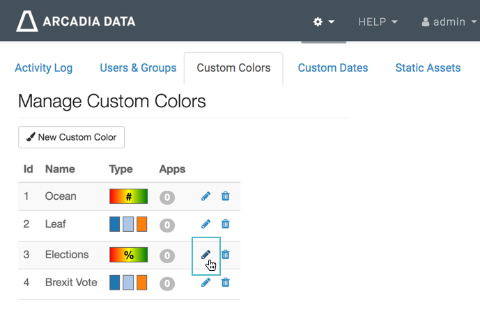The width and height of the screenshot is (480, 314).
Task: Edit the Elections custom color
Action: pyautogui.click(x=206, y=255)
